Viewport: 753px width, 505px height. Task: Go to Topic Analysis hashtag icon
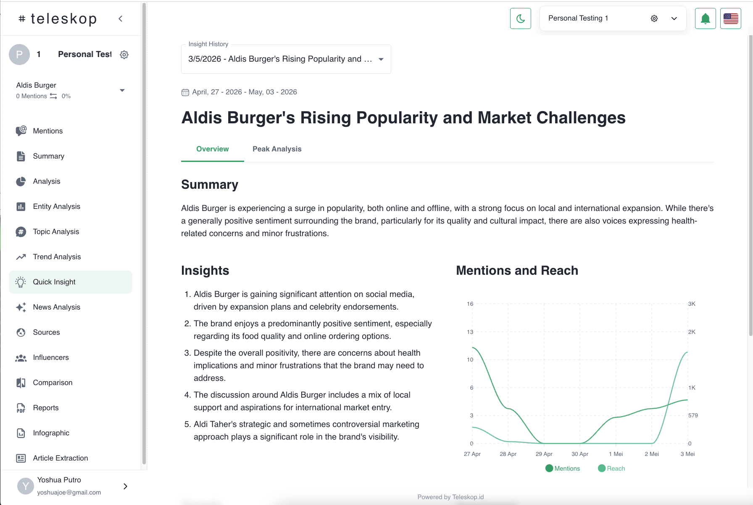(21, 232)
